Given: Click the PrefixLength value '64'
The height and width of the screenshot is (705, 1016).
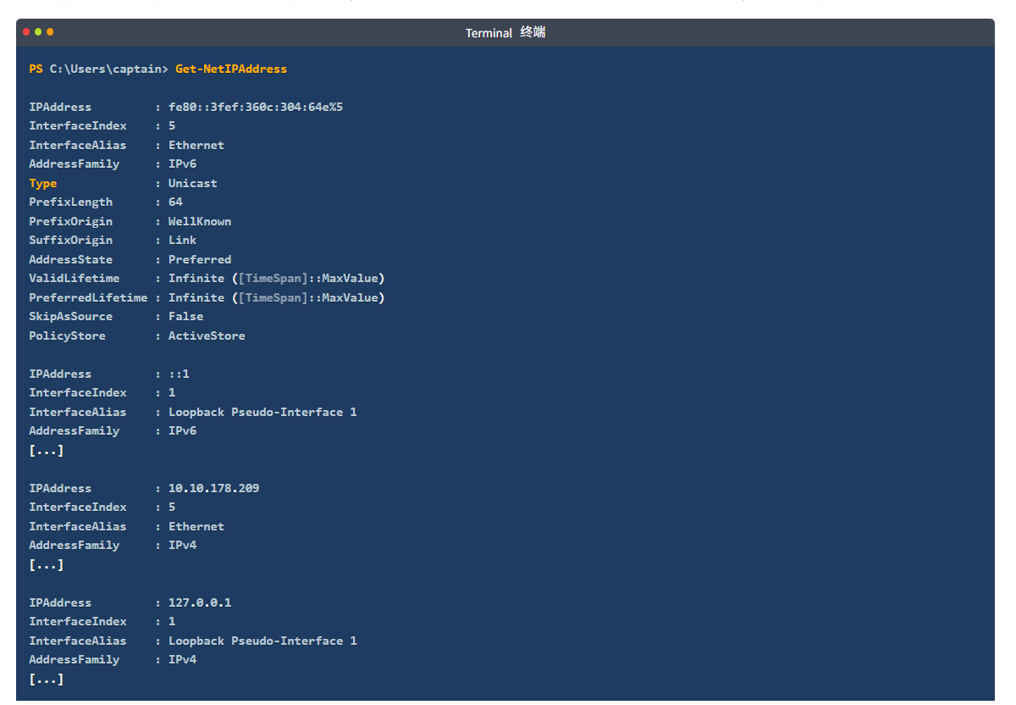Looking at the screenshot, I should tap(175, 202).
